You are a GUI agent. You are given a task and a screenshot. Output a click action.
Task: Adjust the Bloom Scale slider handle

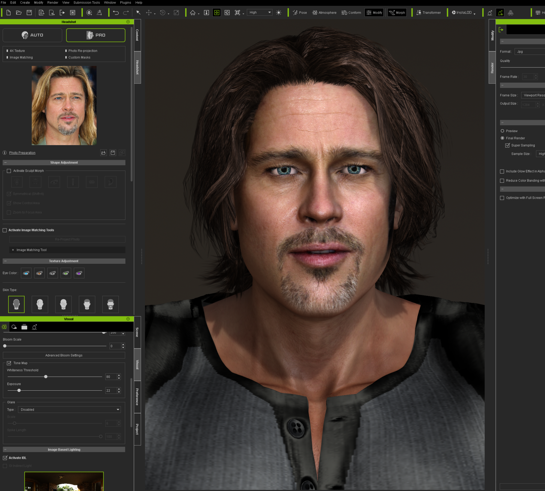pos(5,346)
